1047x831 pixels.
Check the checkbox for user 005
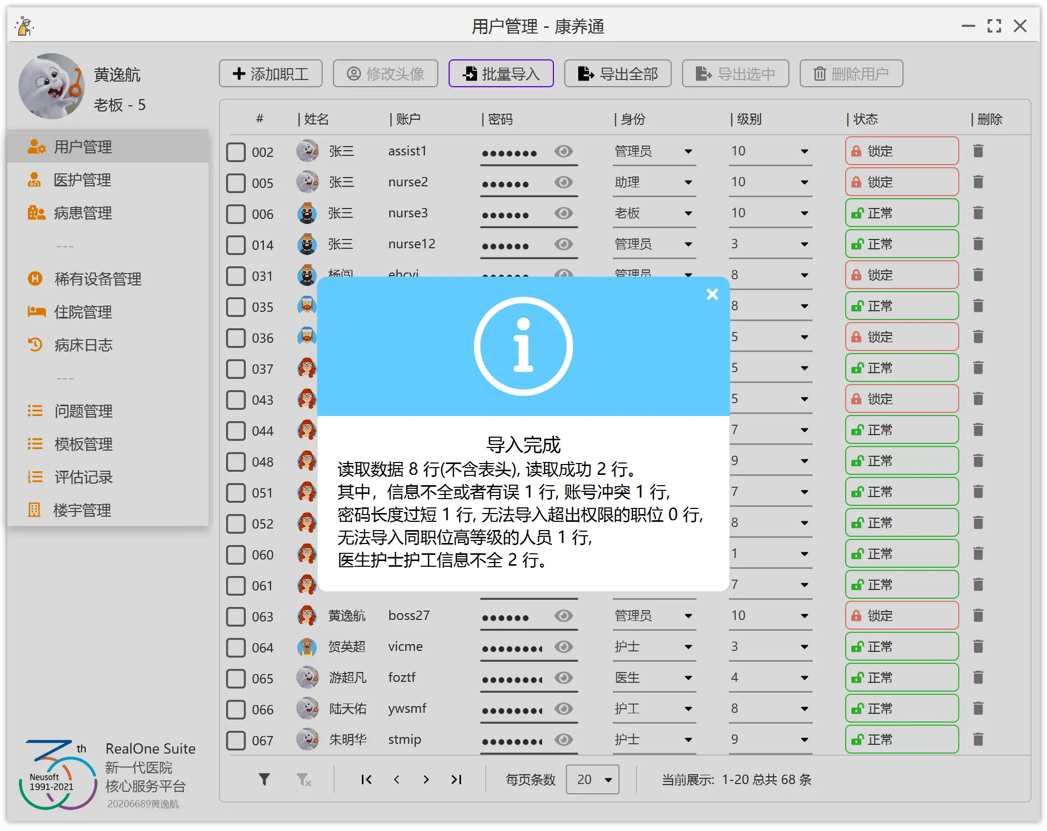point(236,183)
